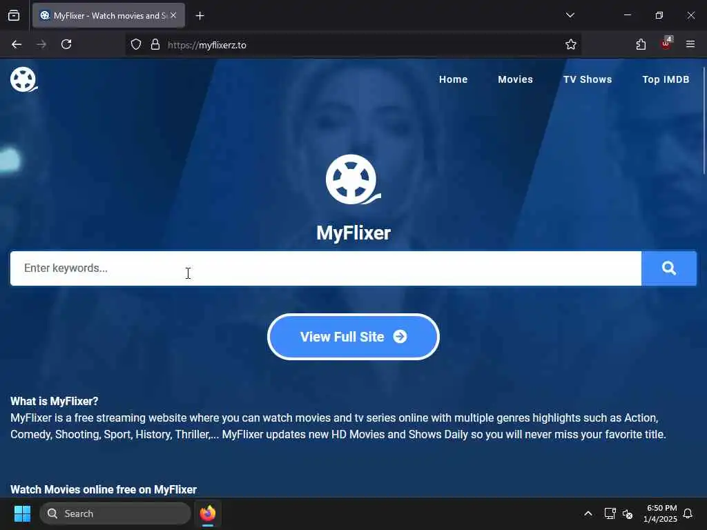Image resolution: width=707 pixels, height=530 pixels.
Task: Open the clock showing 6:50 PM
Action: pos(660,513)
